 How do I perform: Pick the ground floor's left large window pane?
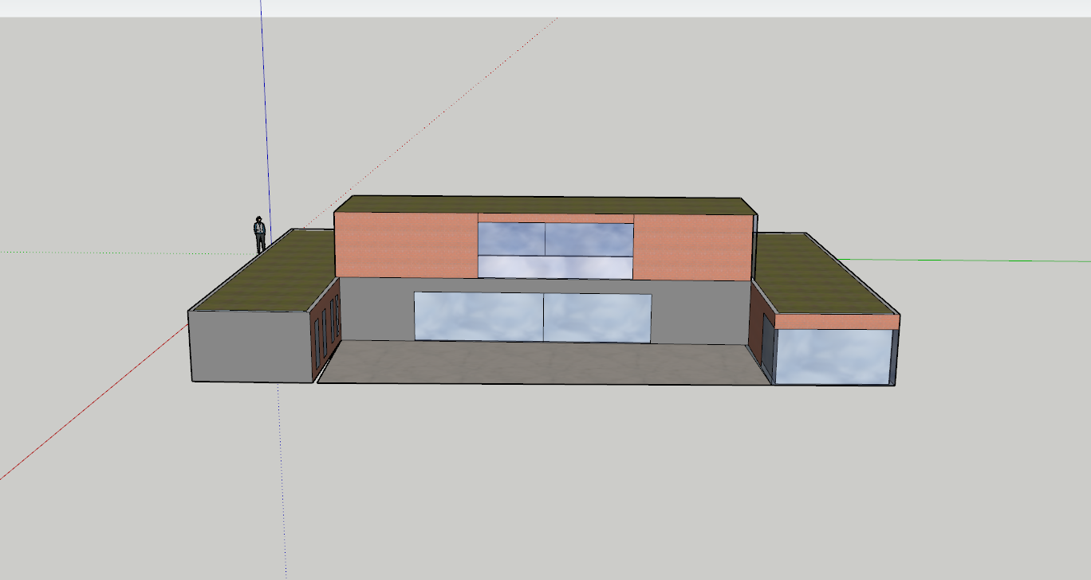[x=479, y=315]
